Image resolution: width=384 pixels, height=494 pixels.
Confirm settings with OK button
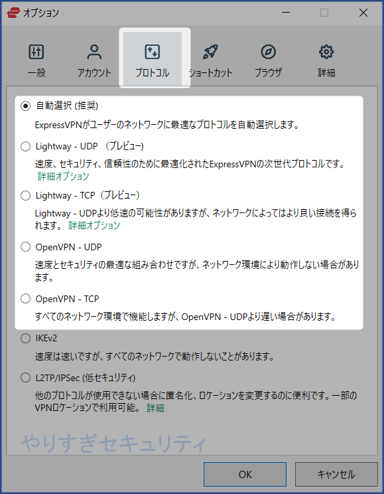(x=245, y=475)
